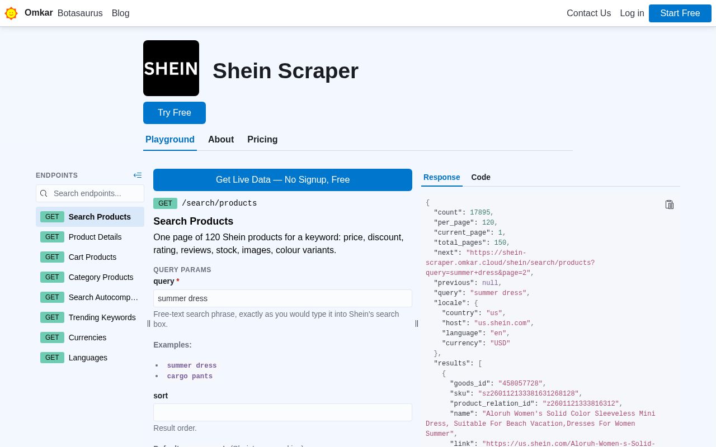Click the QUERY PARAMS label
Image resolution: width=716 pixels, height=447 pixels.
pyautogui.click(x=182, y=270)
